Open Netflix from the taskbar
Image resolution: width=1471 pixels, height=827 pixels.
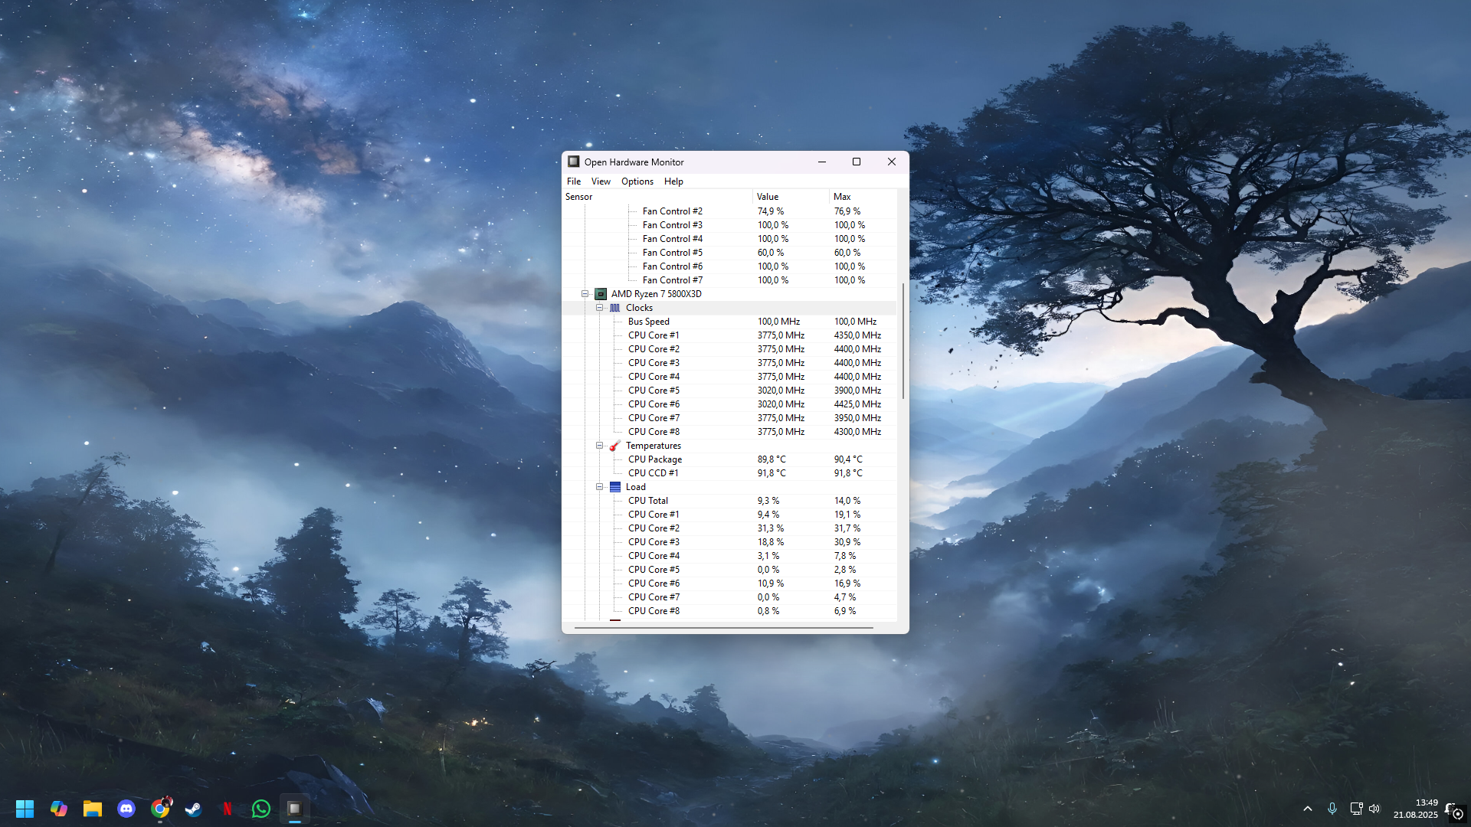pos(228,809)
